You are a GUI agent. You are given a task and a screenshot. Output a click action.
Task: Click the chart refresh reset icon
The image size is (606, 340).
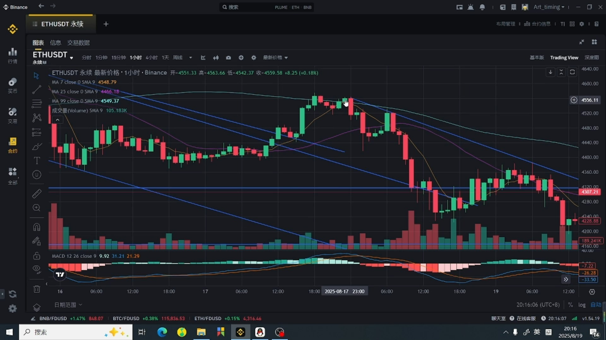click(x=572, y=72)
